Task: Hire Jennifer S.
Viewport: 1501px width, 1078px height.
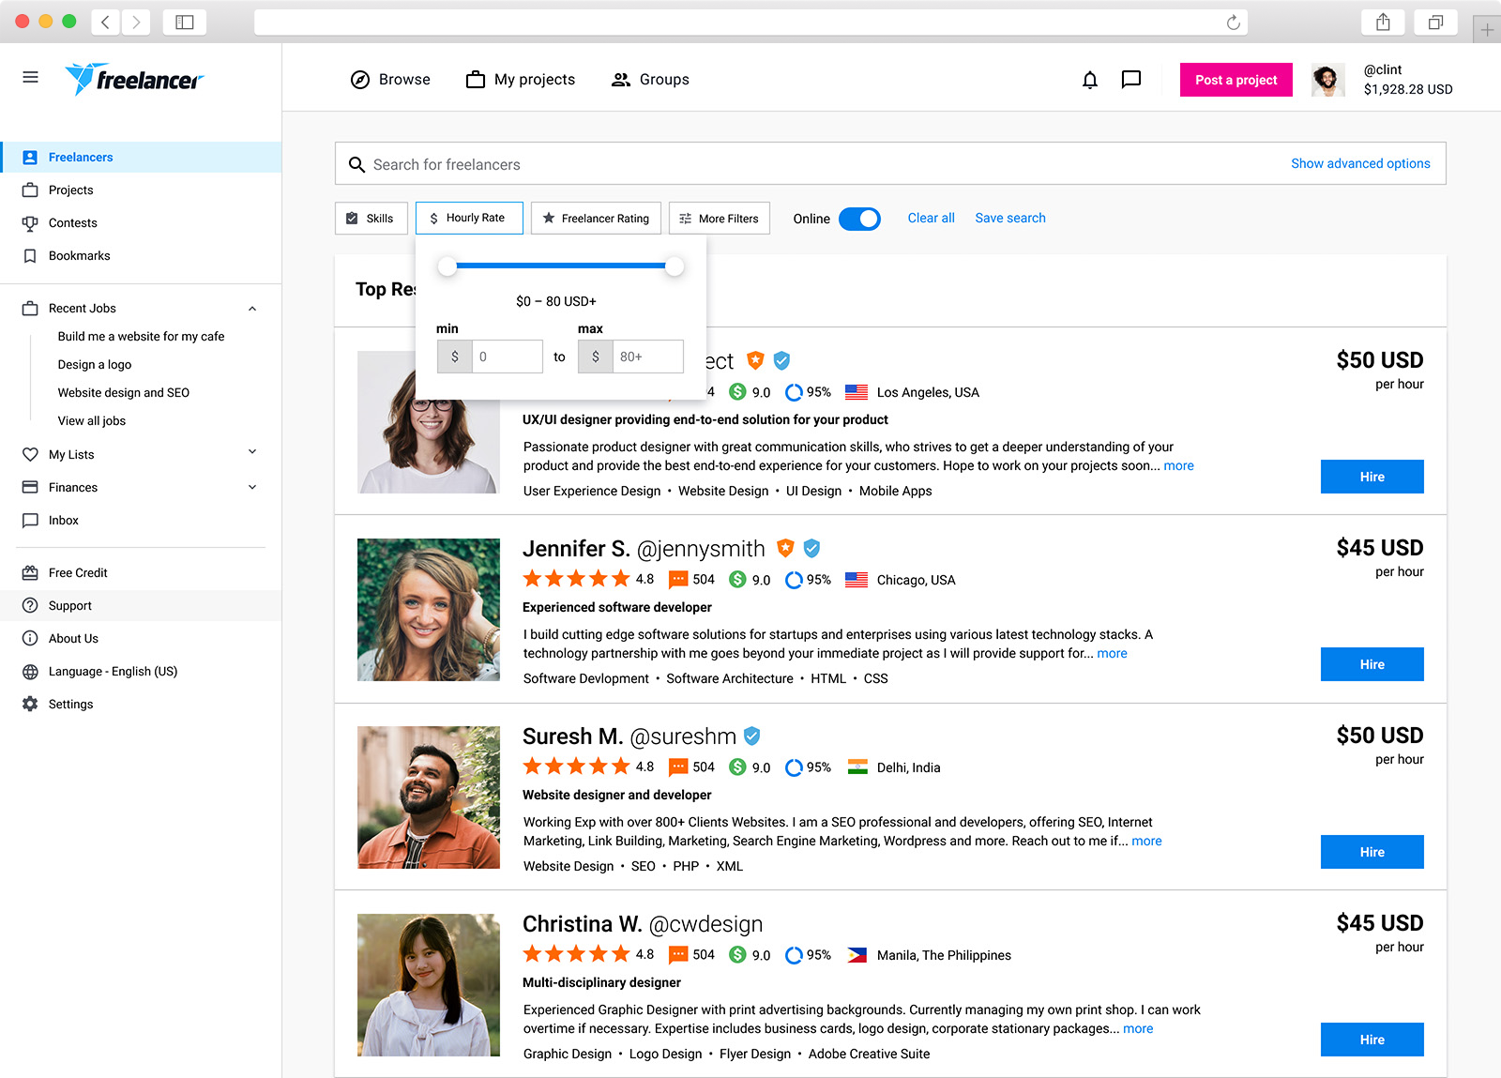Action: click(1372, 664)
